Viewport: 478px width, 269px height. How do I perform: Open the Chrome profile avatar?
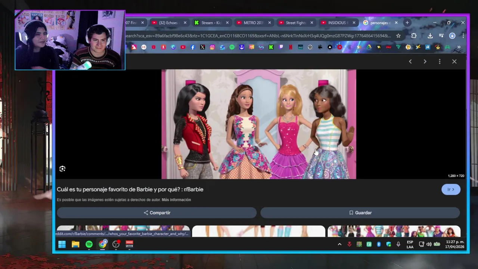(x=452, y=36)
